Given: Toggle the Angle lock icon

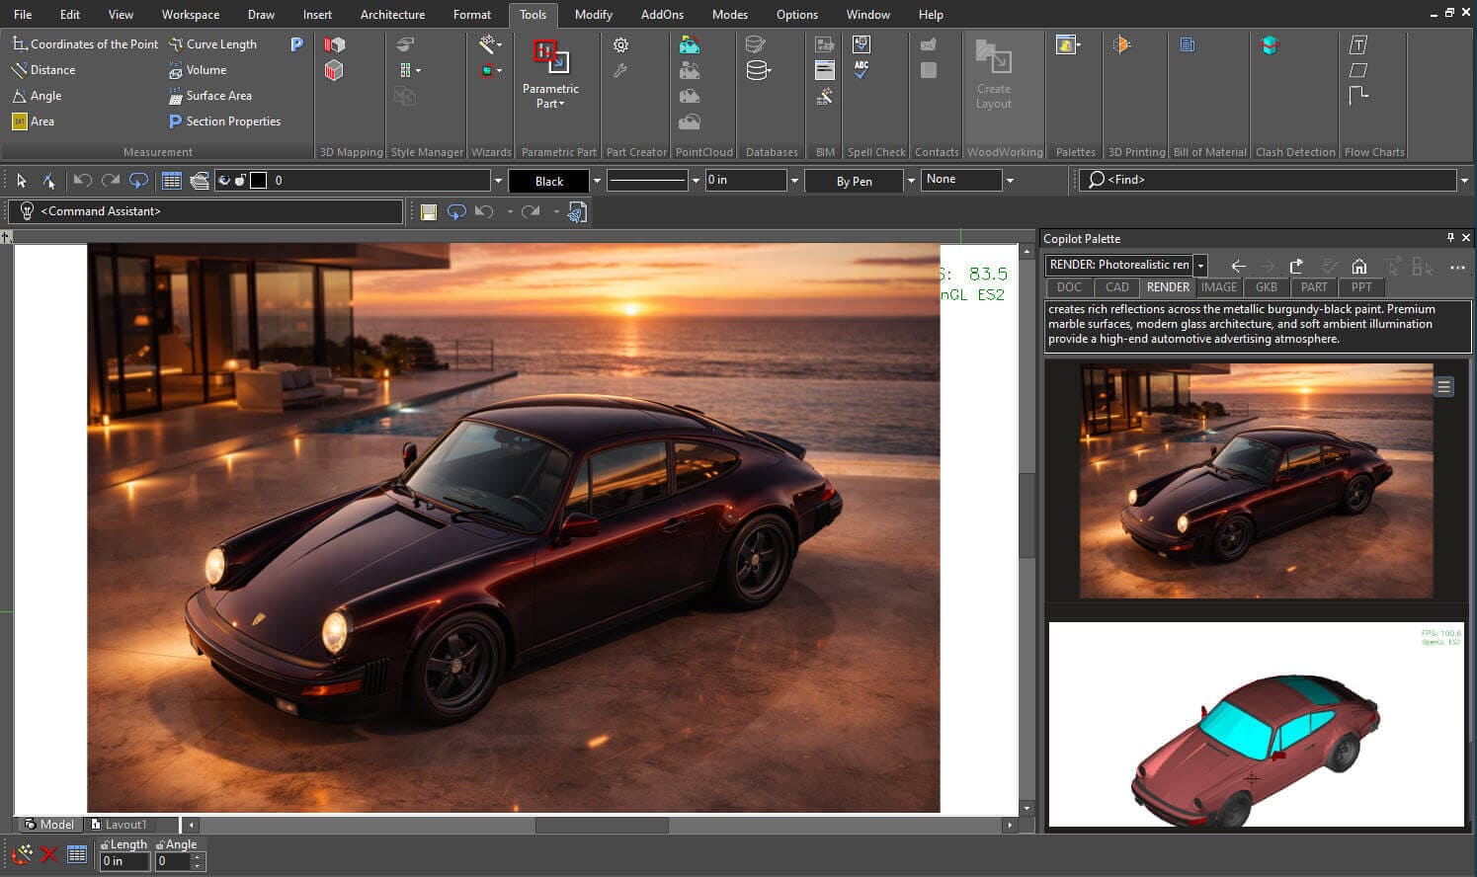Looking at the screenshot, I should click(x=160, y=844).
